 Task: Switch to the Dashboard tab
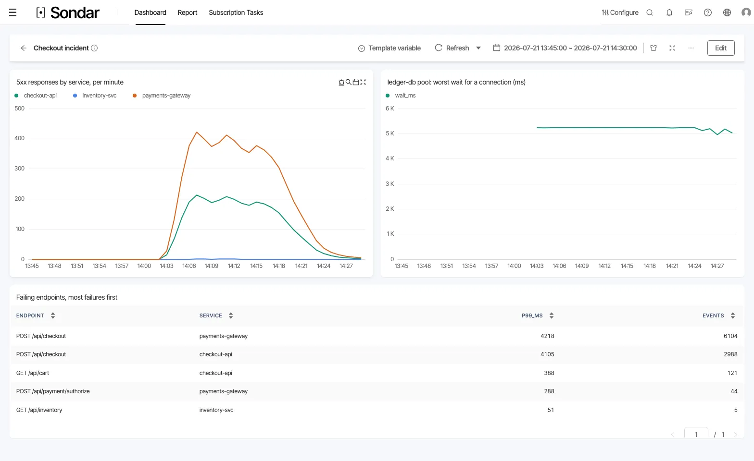pyautogui.click(x=151, y=12)
